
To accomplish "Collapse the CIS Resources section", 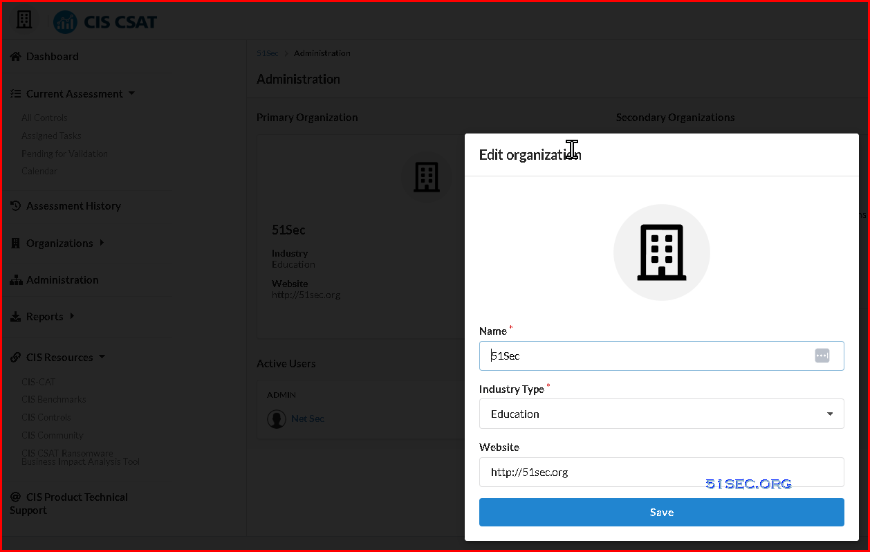I will [x=102, y=357].
